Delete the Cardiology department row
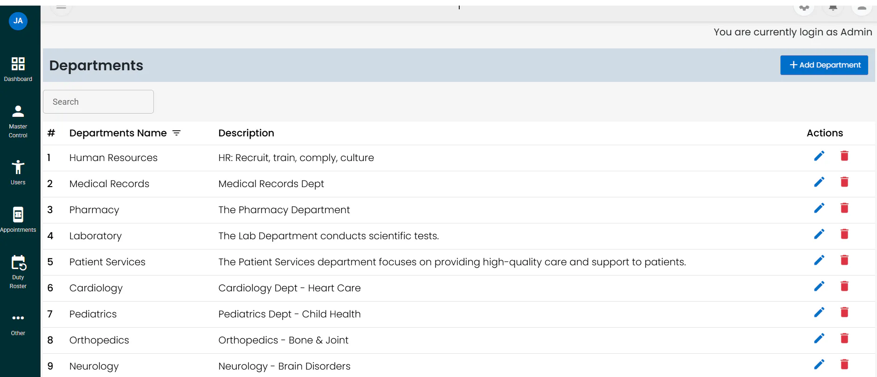 coord(844,286)
